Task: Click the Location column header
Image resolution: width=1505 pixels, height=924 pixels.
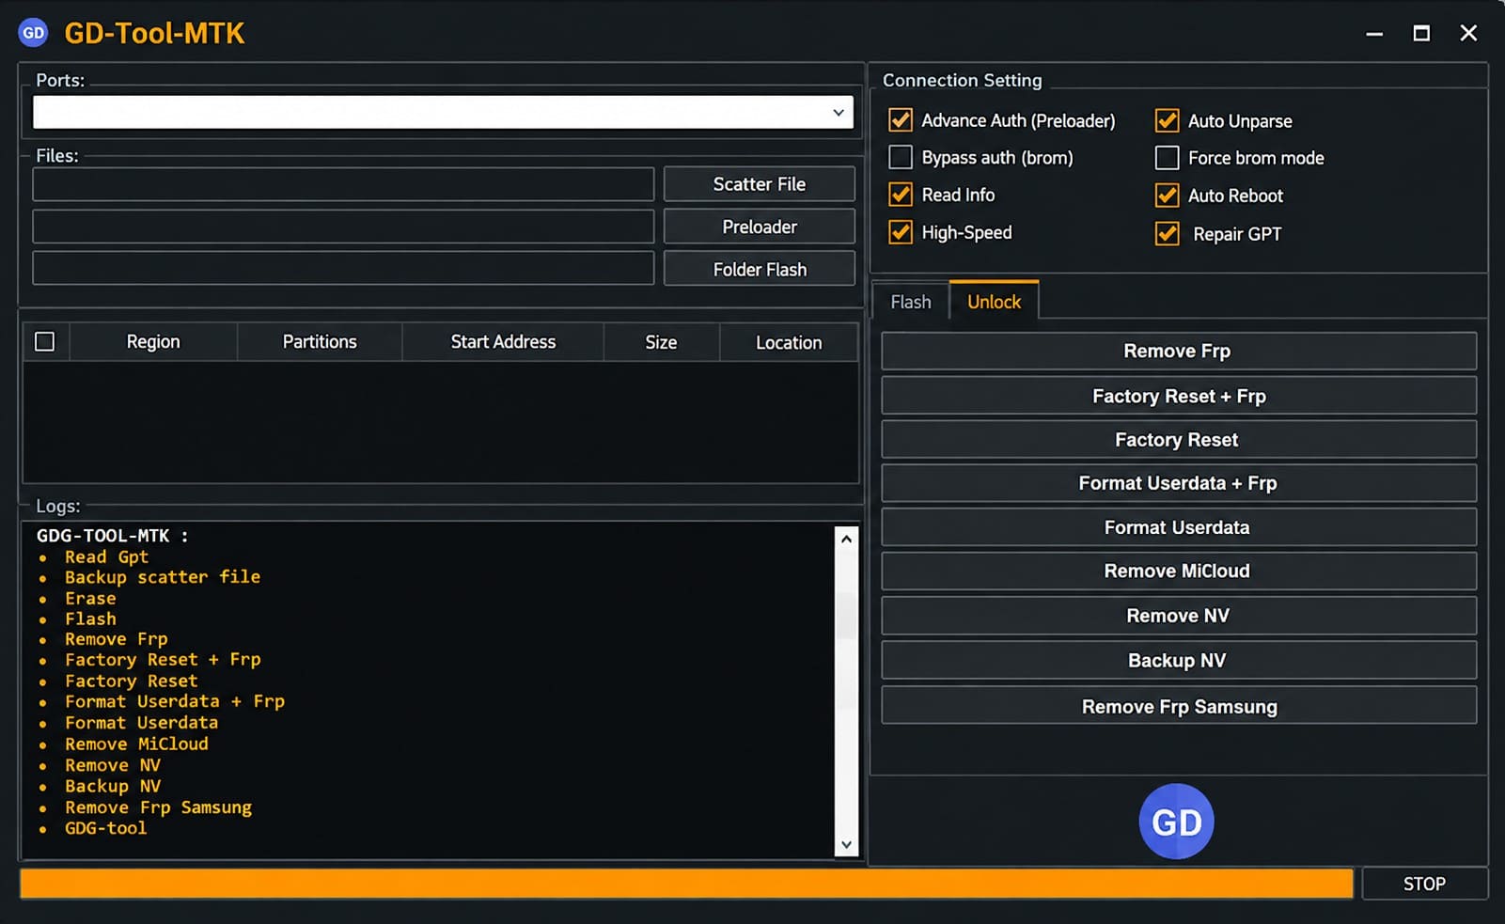Action: coord(789,342)
